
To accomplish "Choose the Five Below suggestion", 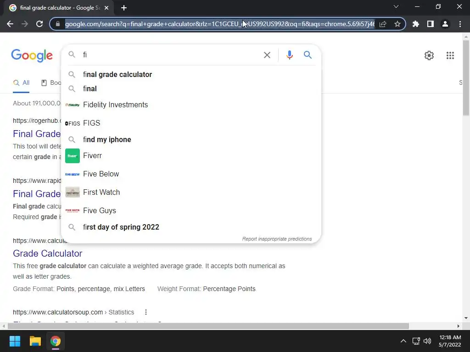I will click(x=191, y=174).
